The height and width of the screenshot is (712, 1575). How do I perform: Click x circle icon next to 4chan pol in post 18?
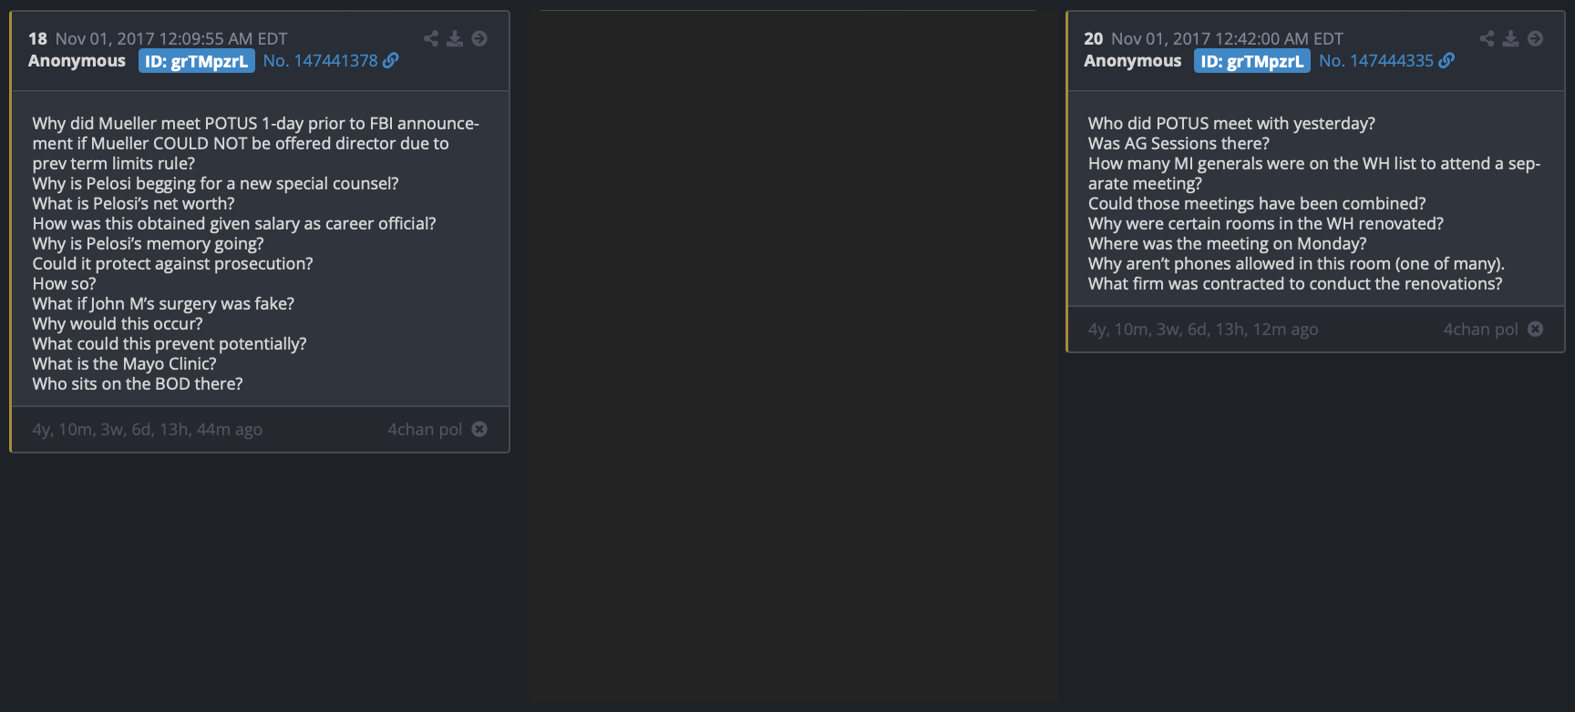479,429
